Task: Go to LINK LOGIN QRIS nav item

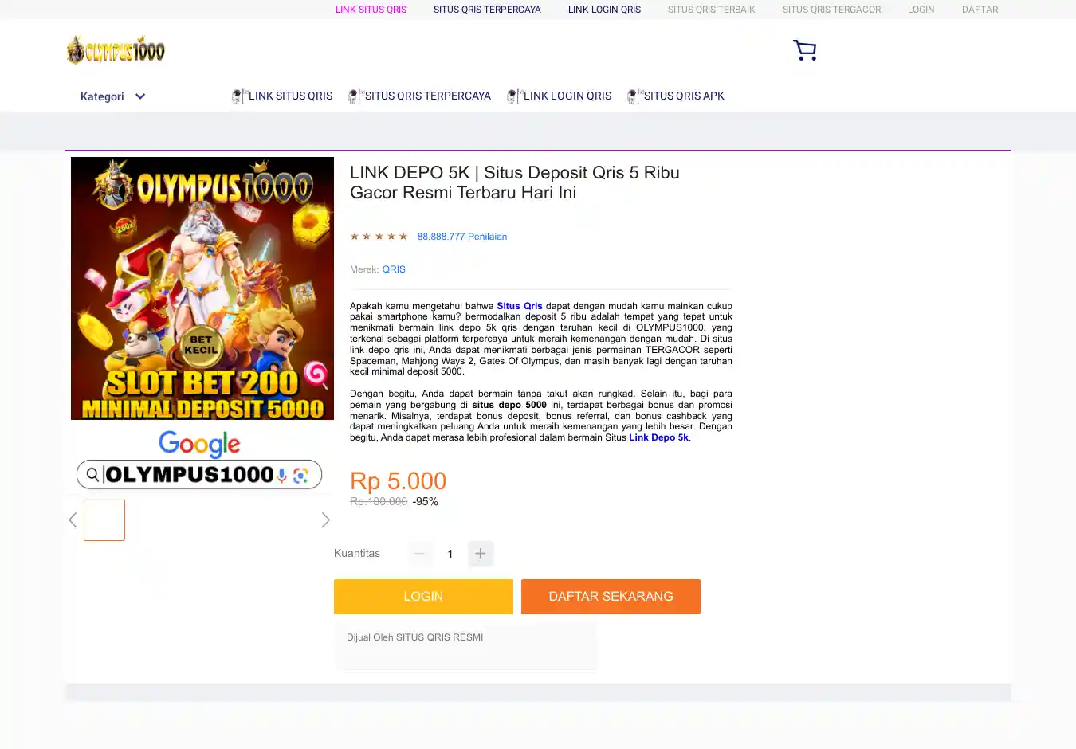Action: coord(567,96)
